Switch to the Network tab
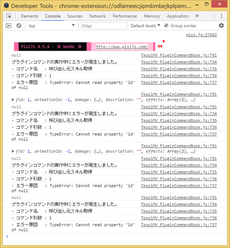The height and width of the screenshot is (248, 230). click(x=98, y=16)
